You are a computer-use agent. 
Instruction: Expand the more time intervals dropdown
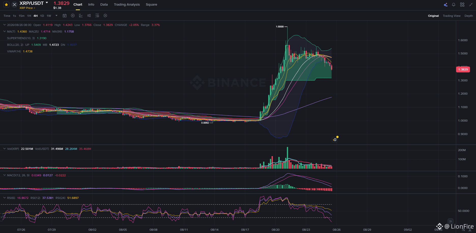click(56, 16)
